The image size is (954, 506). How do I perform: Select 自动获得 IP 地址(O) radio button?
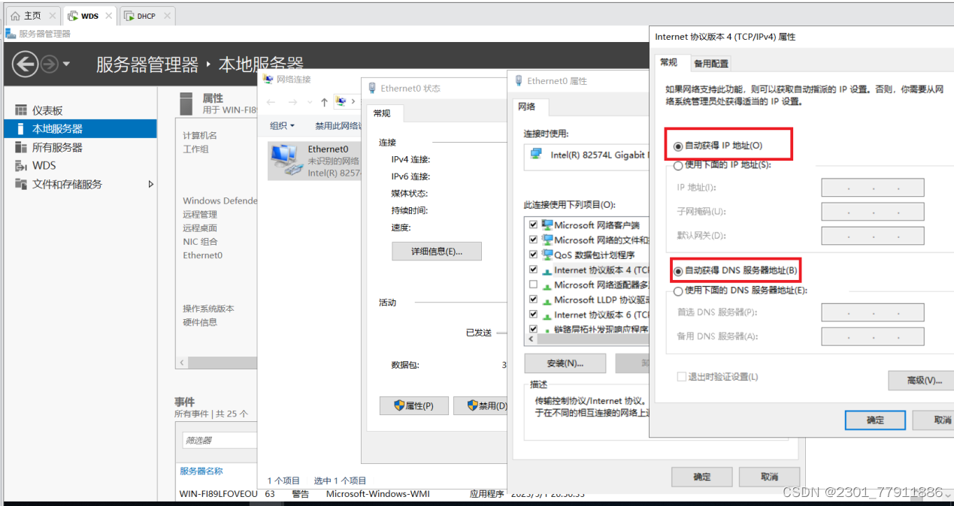click(679, 146)
